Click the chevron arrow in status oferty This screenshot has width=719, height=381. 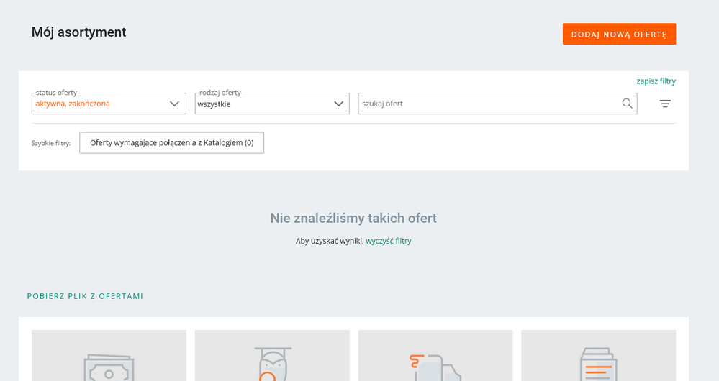pos(175,104)
